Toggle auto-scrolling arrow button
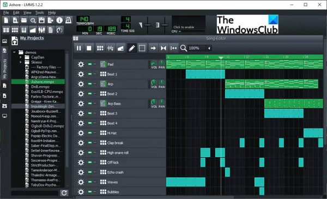Viewport: 327px width, 199px height. [x=153, y=48]
